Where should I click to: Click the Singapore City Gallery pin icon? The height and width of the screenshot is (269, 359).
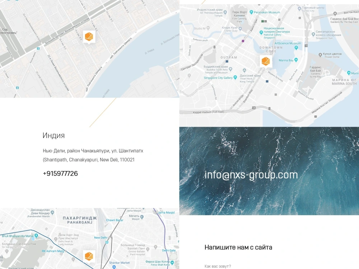(x=235, y=77)
